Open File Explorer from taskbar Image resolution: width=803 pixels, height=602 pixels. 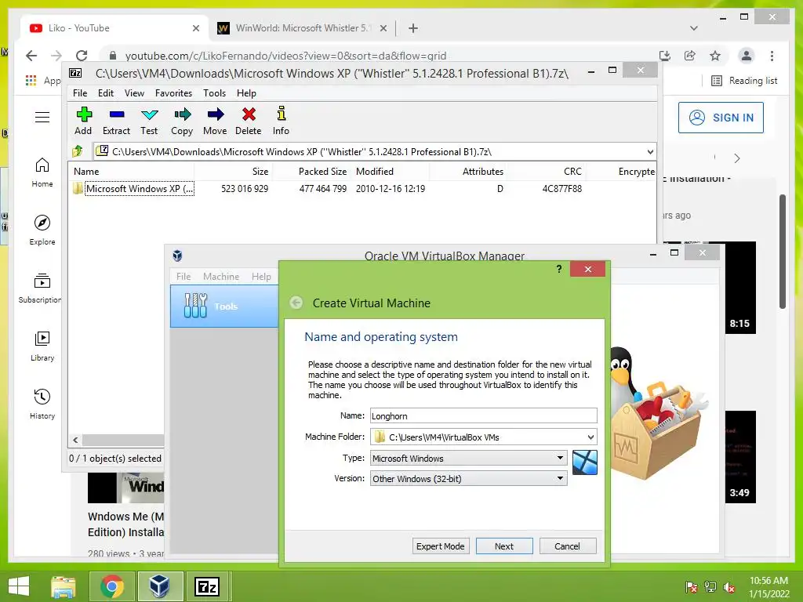point(64,586)
